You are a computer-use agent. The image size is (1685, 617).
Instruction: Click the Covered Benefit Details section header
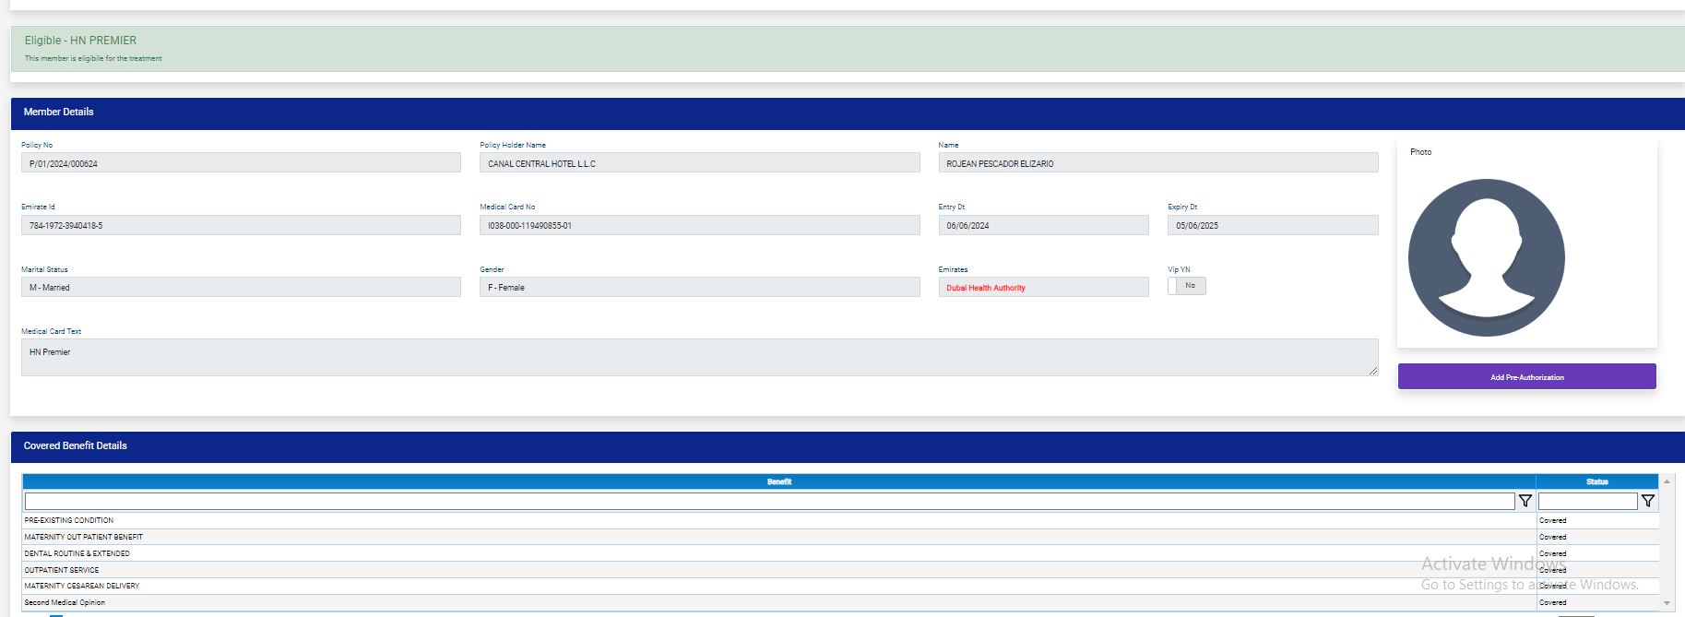[x=848, y=446]
